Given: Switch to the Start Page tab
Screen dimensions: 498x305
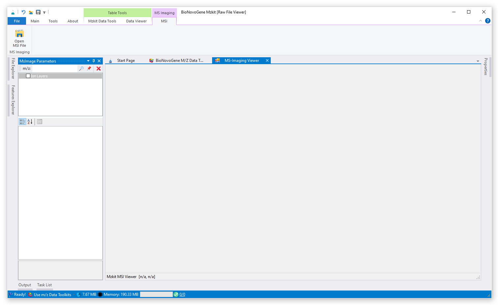Looking at the screenshot, I should click(x=125, y=61).
